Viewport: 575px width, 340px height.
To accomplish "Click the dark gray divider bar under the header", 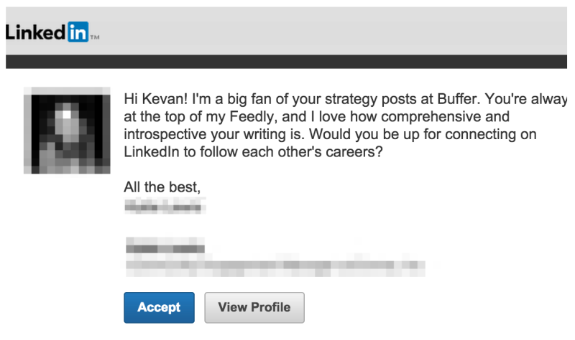I will (286, 62).
